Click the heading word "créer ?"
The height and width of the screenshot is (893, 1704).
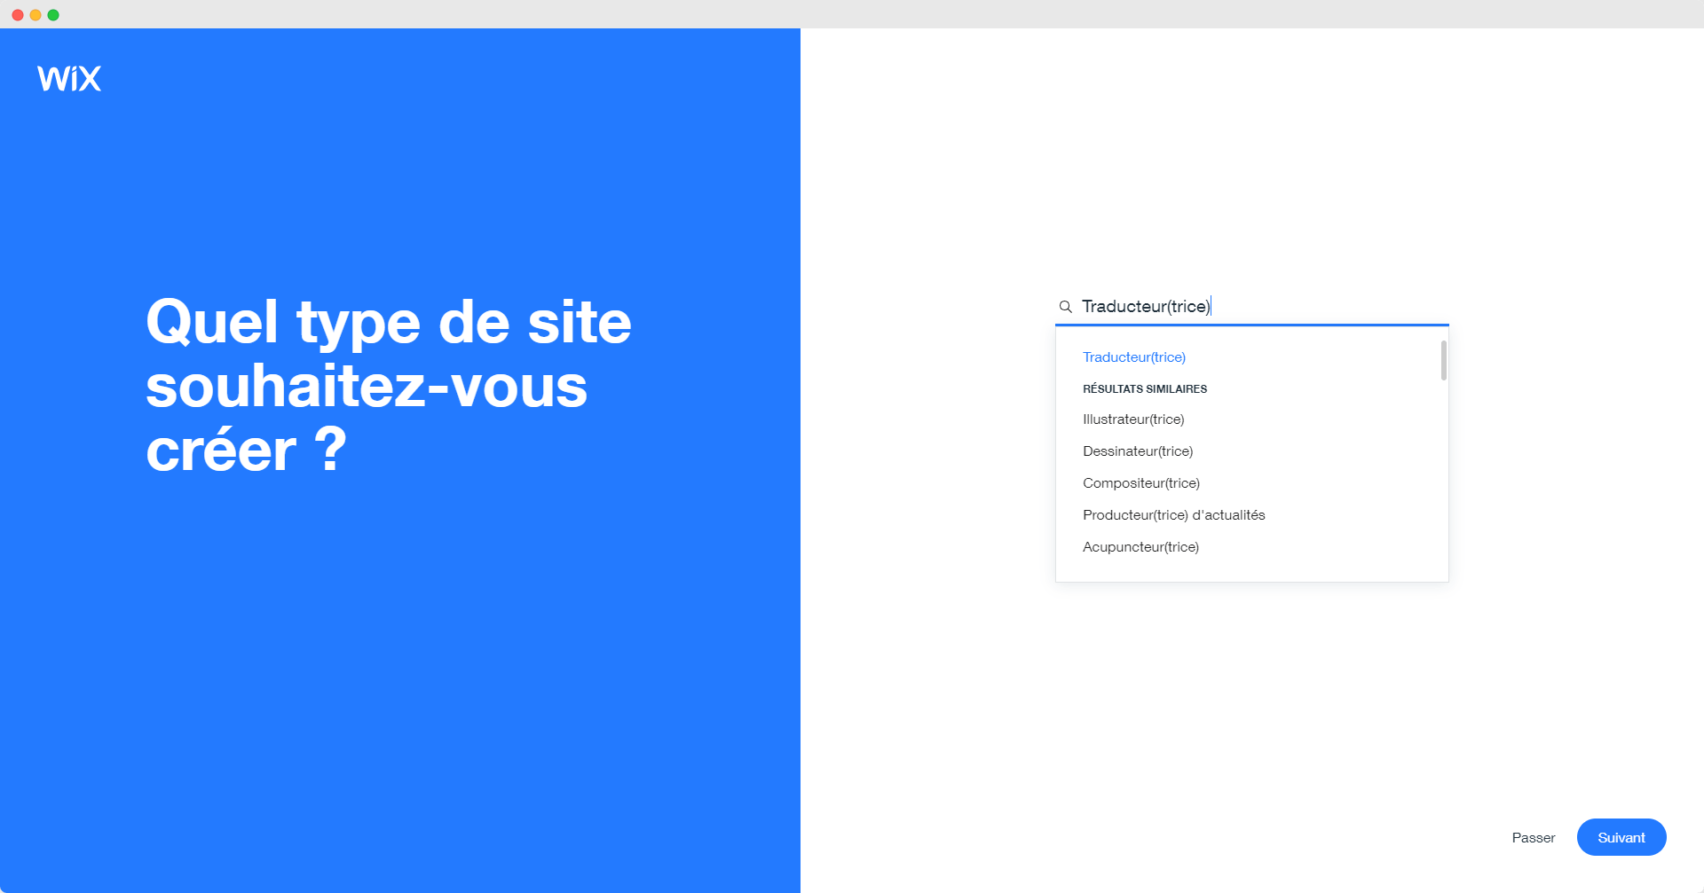[x=246, y=450]
